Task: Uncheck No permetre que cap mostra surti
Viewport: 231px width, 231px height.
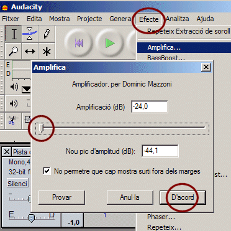Action: pyautogui.click(x=47, y=171)
